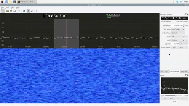Click the squelch R reset button
189x106 pixels.
186,44
